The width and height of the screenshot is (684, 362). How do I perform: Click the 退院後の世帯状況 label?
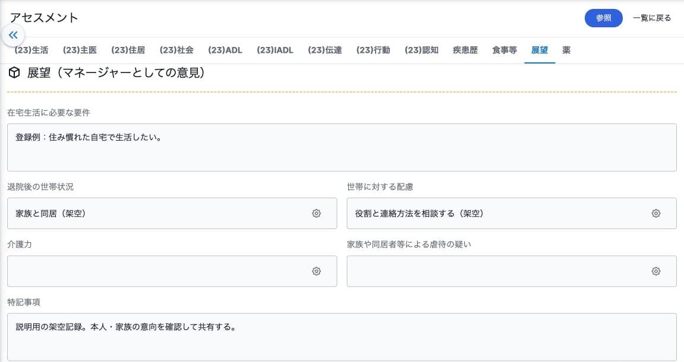point(40,187)
